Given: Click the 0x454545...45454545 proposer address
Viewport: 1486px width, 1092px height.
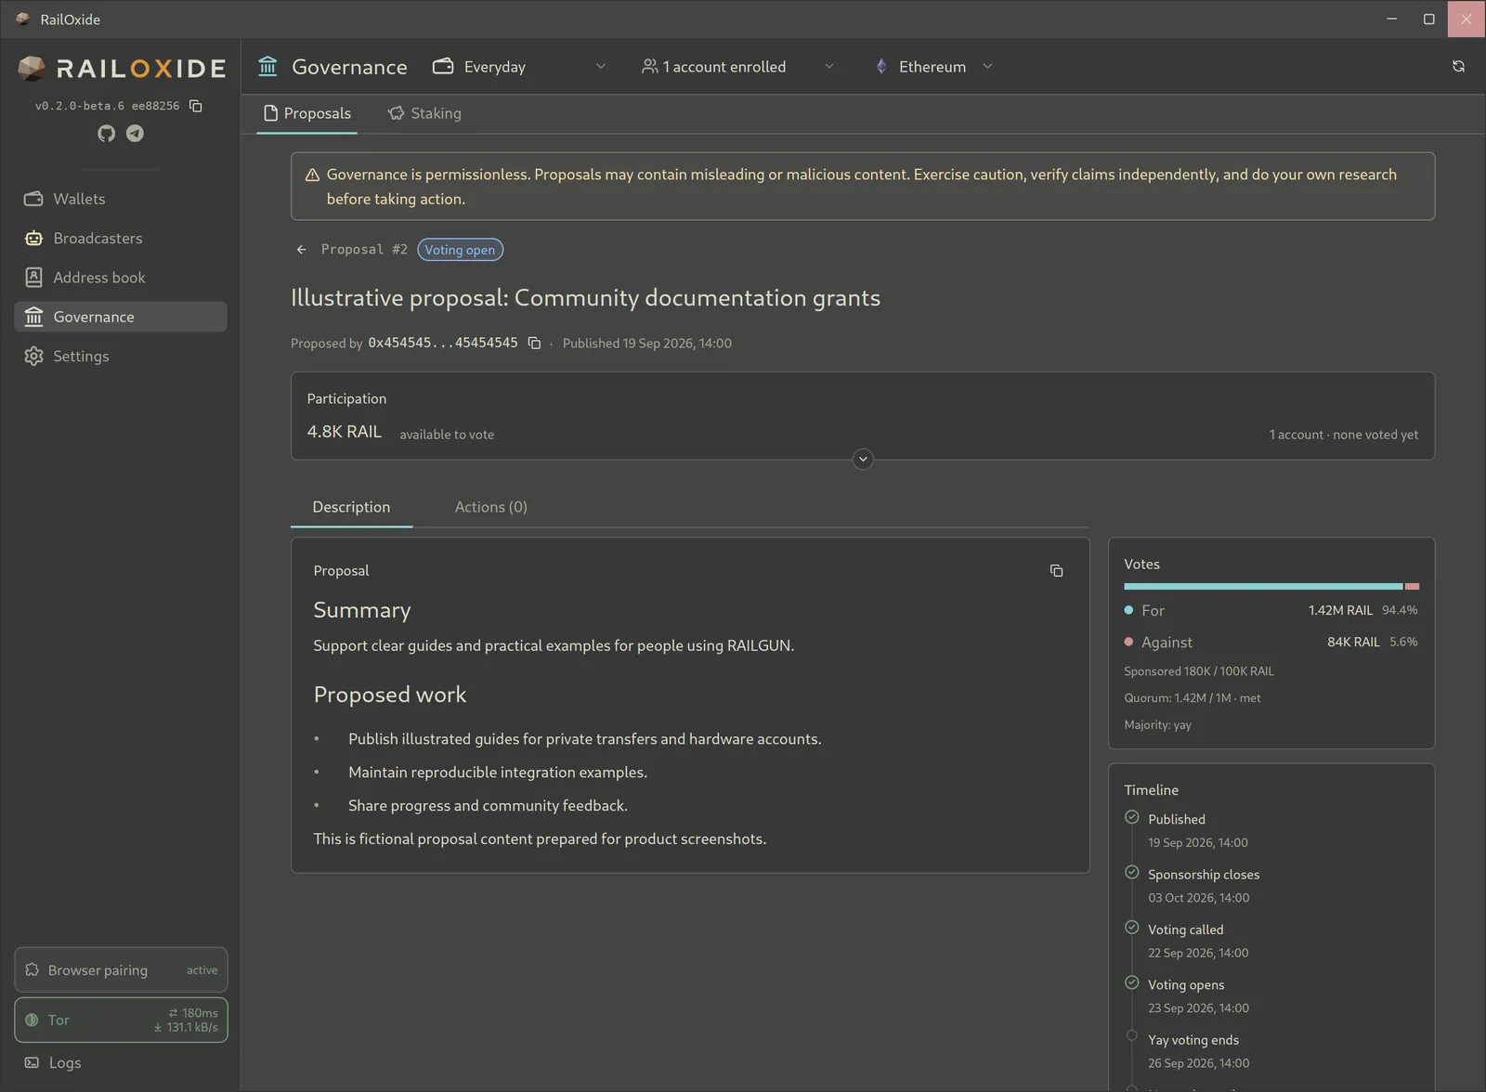Looking at the screenshot, I should (x=443, y=343).
